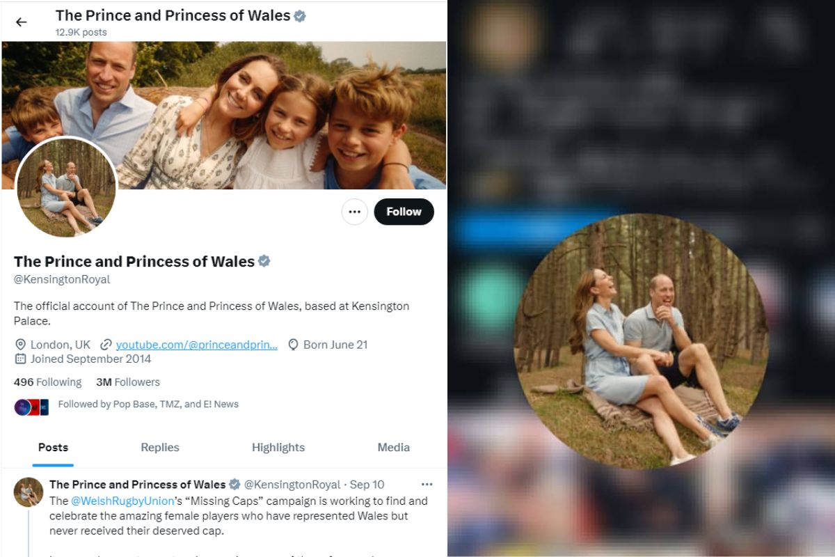Click the back arrow icon
This screenshot has height=557, width=835.
coord(22,22)
